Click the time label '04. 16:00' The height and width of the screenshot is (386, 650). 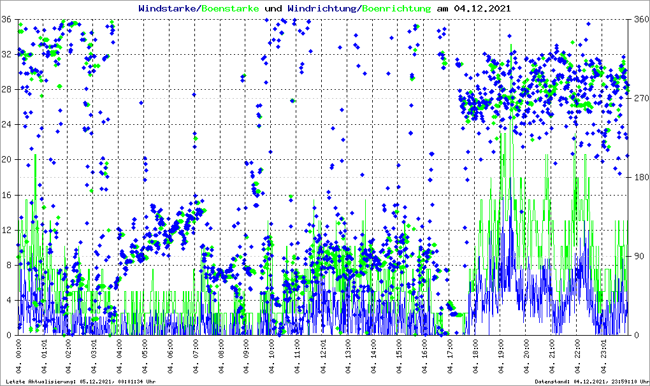[x=424, y=356]
